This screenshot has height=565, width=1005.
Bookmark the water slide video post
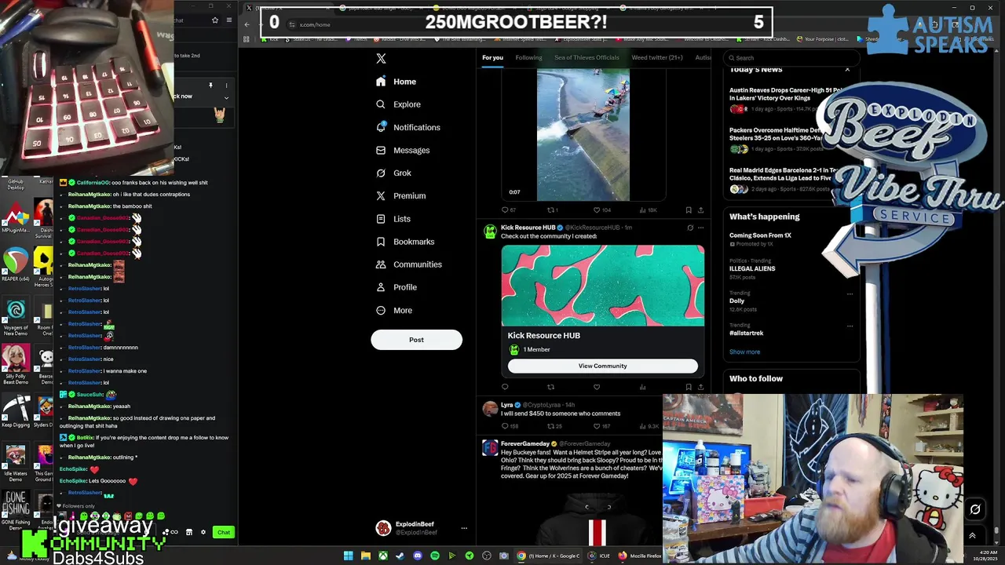(689, 210)
